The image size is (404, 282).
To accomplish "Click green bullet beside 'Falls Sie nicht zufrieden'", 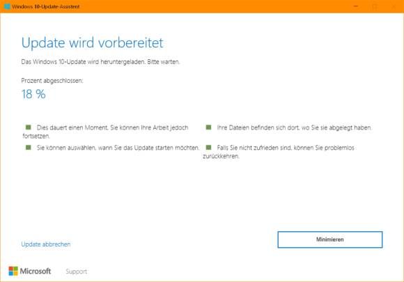I will click(x=208, y=148).
